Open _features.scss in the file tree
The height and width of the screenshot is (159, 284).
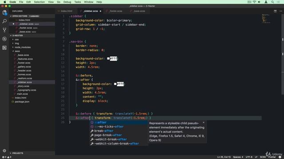tap(25, 59)
